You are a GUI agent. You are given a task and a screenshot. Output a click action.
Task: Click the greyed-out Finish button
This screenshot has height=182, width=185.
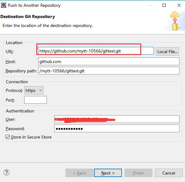click(x=138, y=173)
